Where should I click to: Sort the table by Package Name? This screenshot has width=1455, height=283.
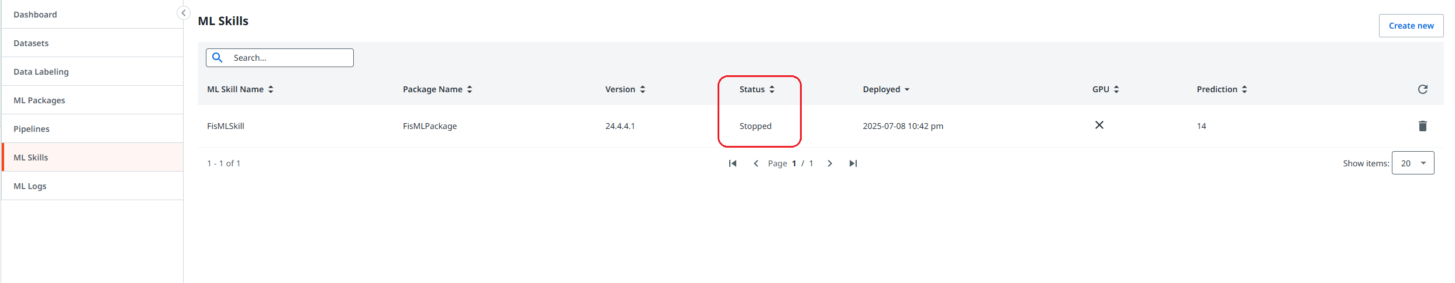point(437,89)
